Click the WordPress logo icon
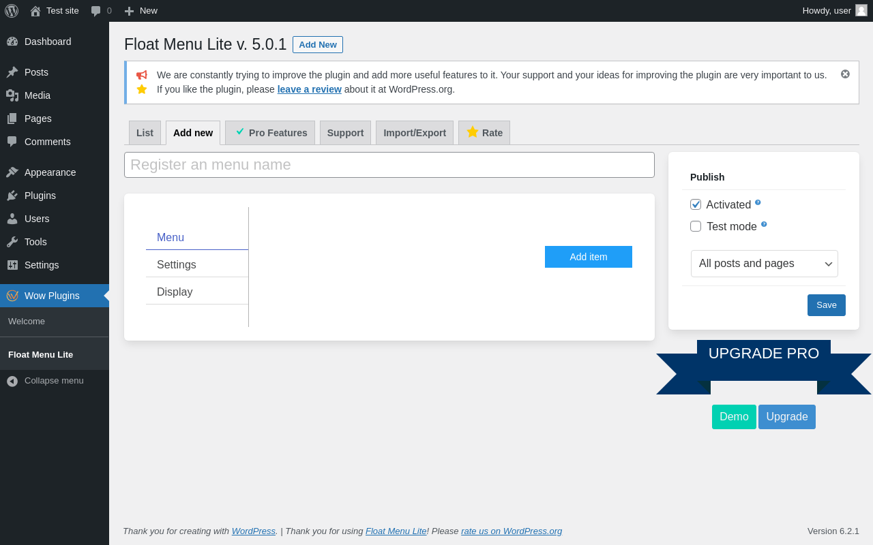Image resolution: width=873 pixels, height=545 pixels. [12, 11]
